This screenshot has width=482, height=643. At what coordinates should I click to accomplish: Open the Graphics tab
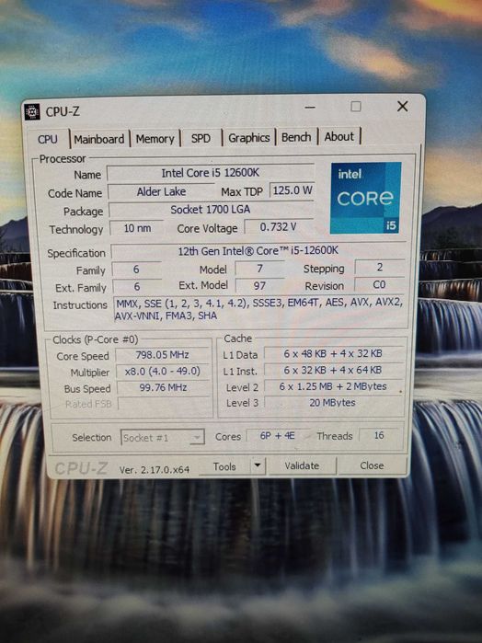(249, 137)
